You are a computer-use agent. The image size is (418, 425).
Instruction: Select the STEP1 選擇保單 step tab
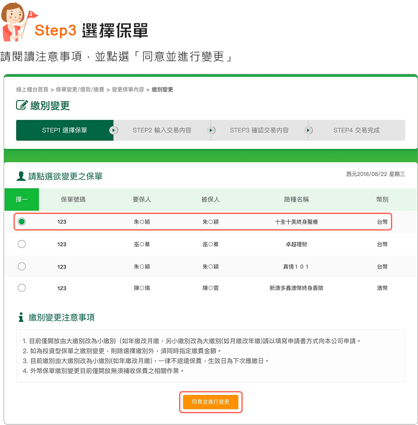[x=65, y=130]
